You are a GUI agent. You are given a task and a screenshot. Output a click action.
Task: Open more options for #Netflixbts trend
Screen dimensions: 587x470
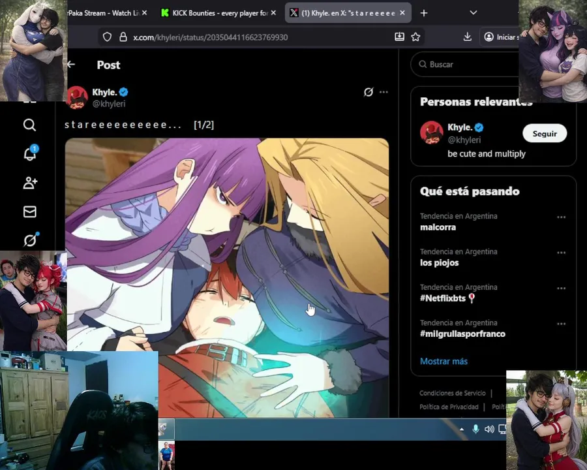click(561, 289)
